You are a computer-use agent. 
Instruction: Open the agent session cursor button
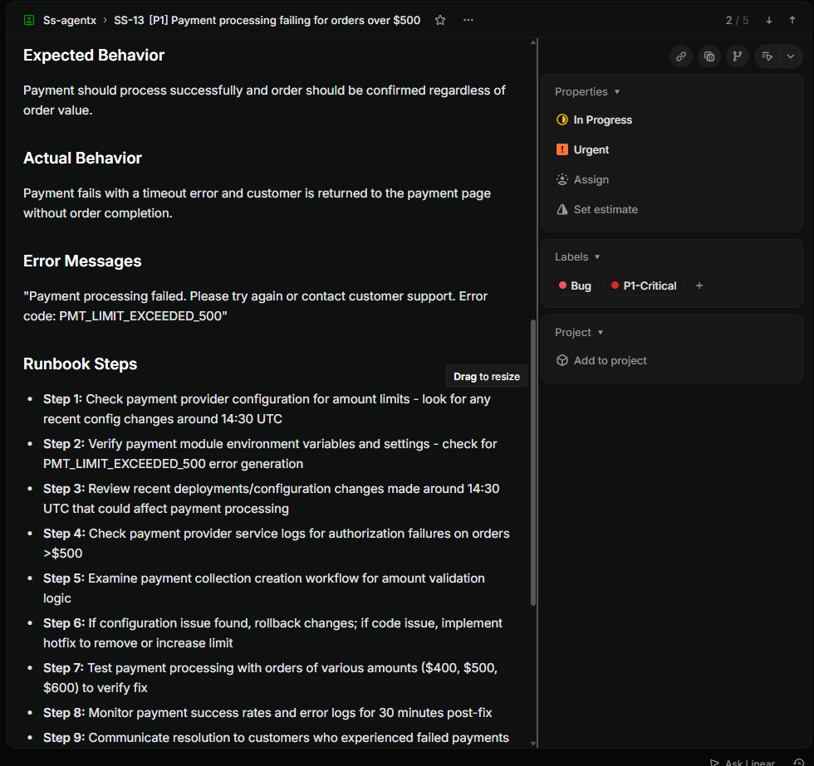click(x=767, y=56)
